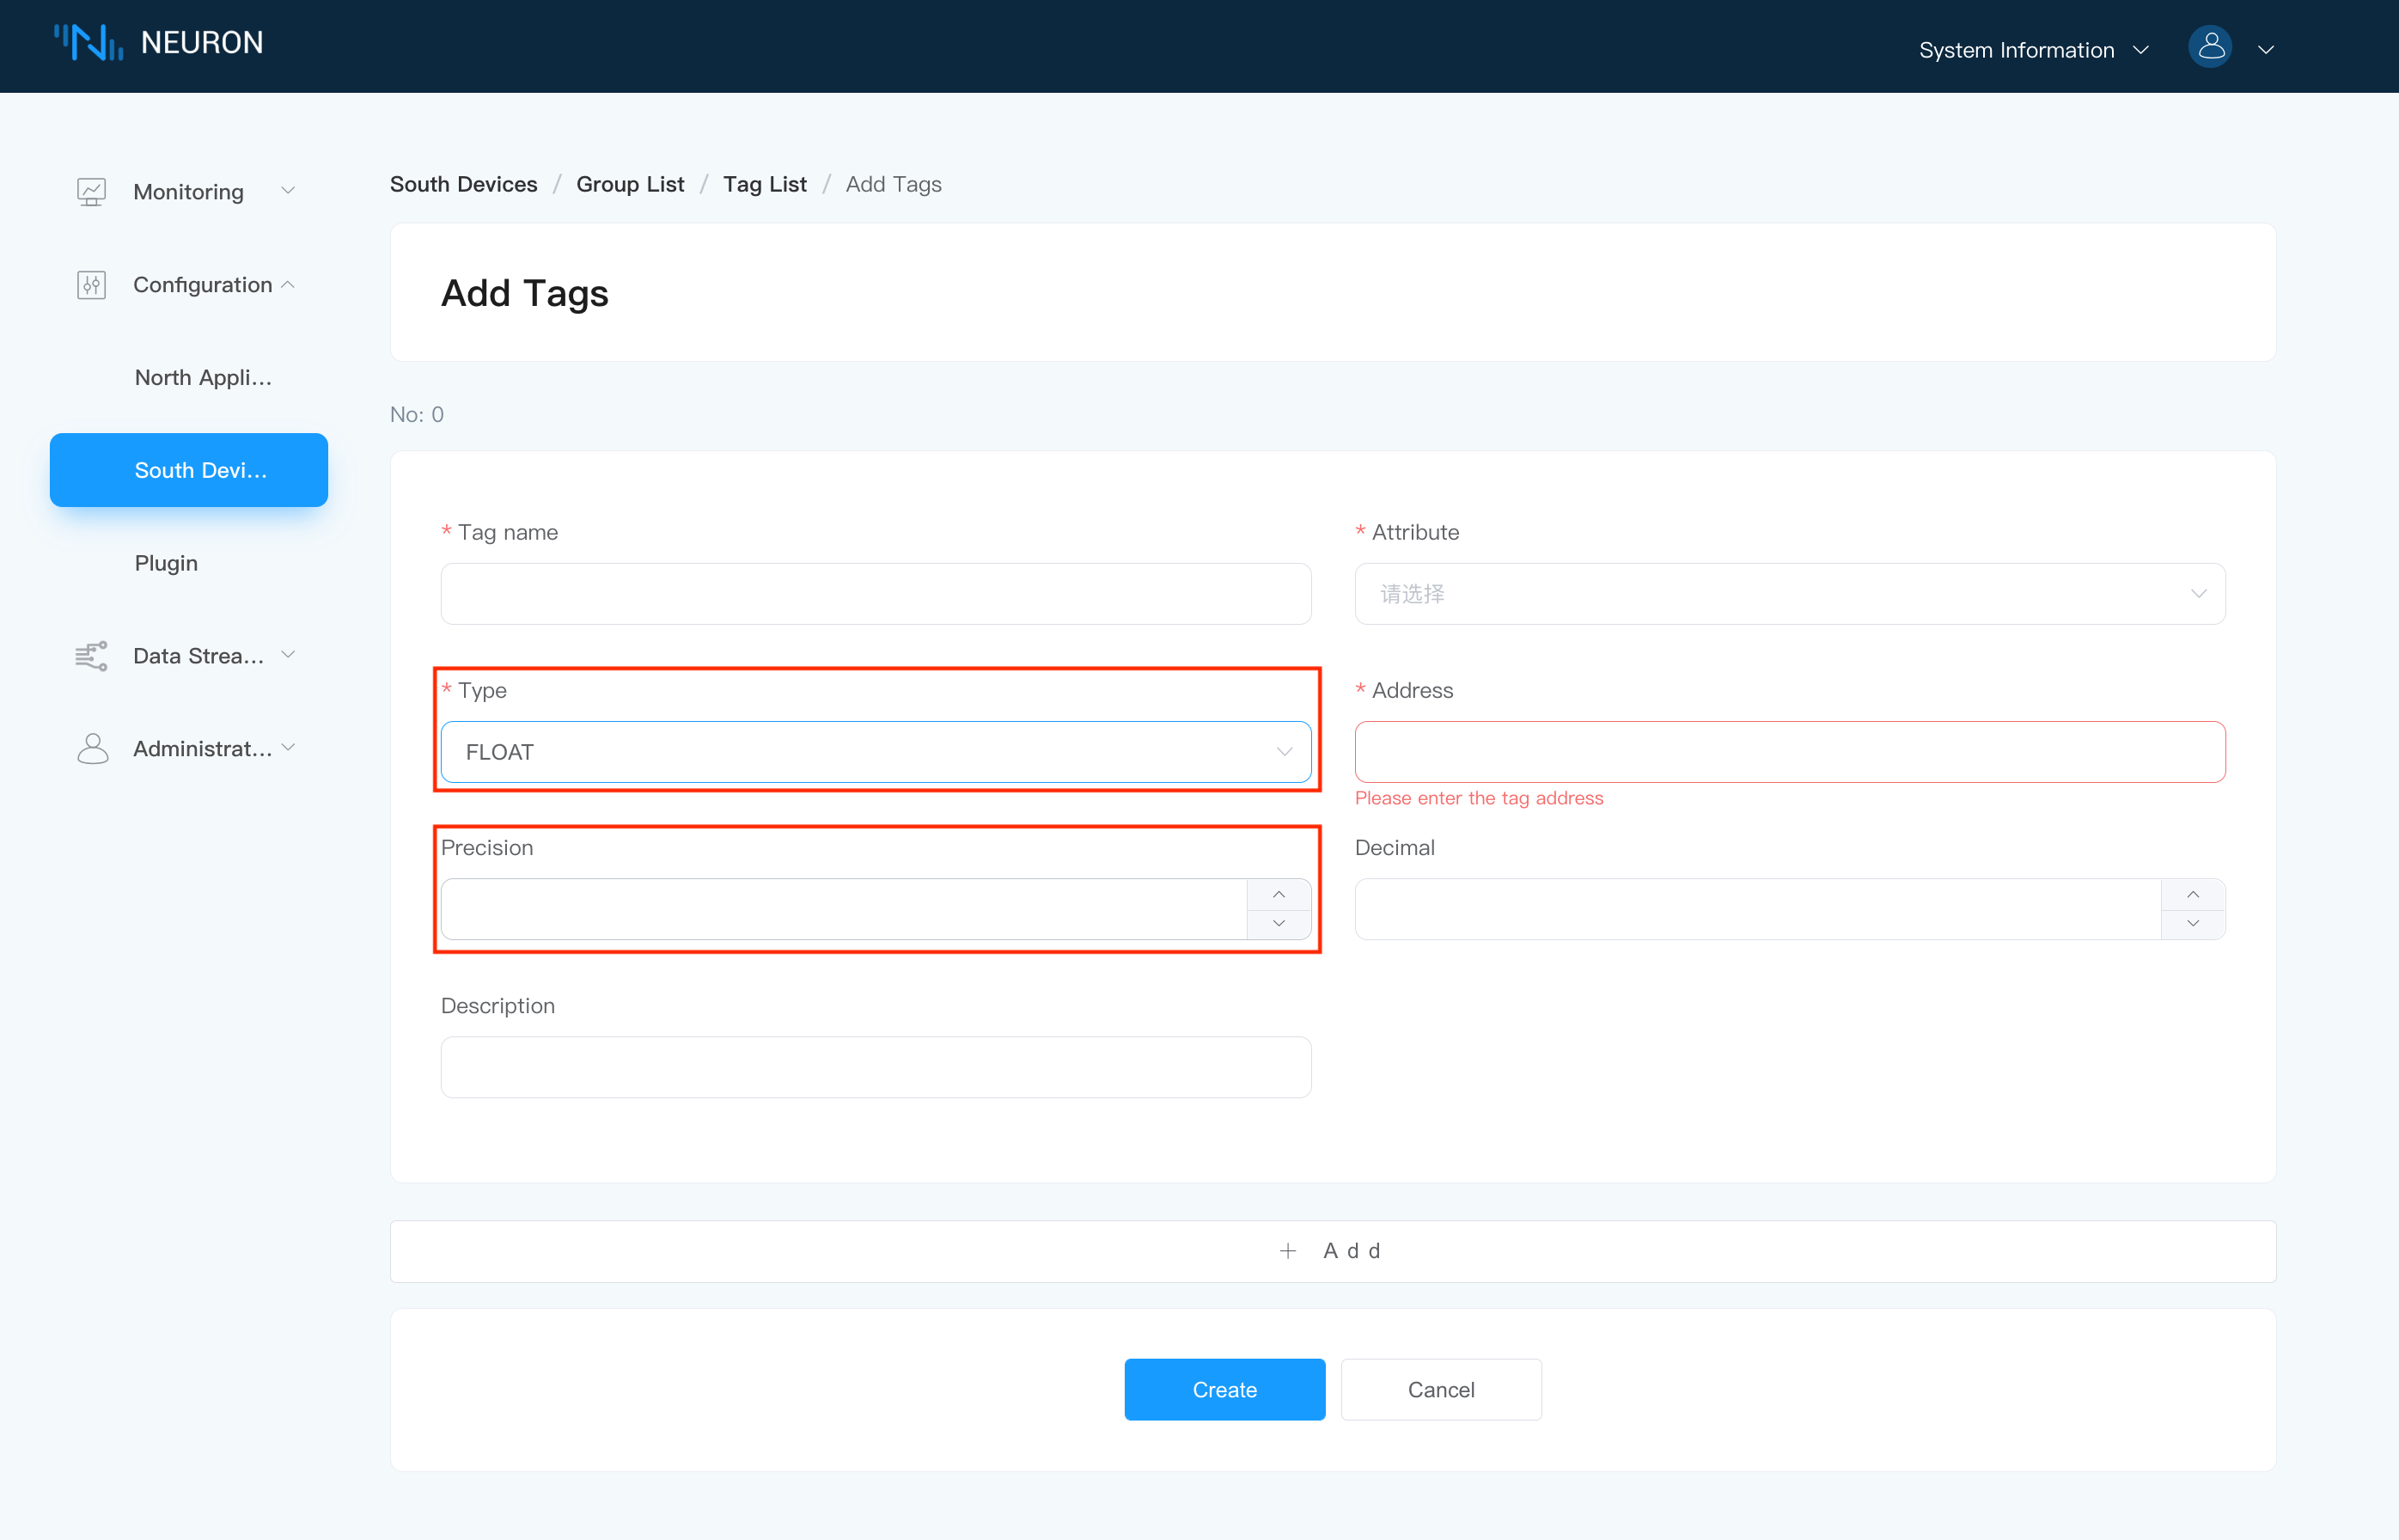Open Monitoring section in sidebar

point(187,191)
